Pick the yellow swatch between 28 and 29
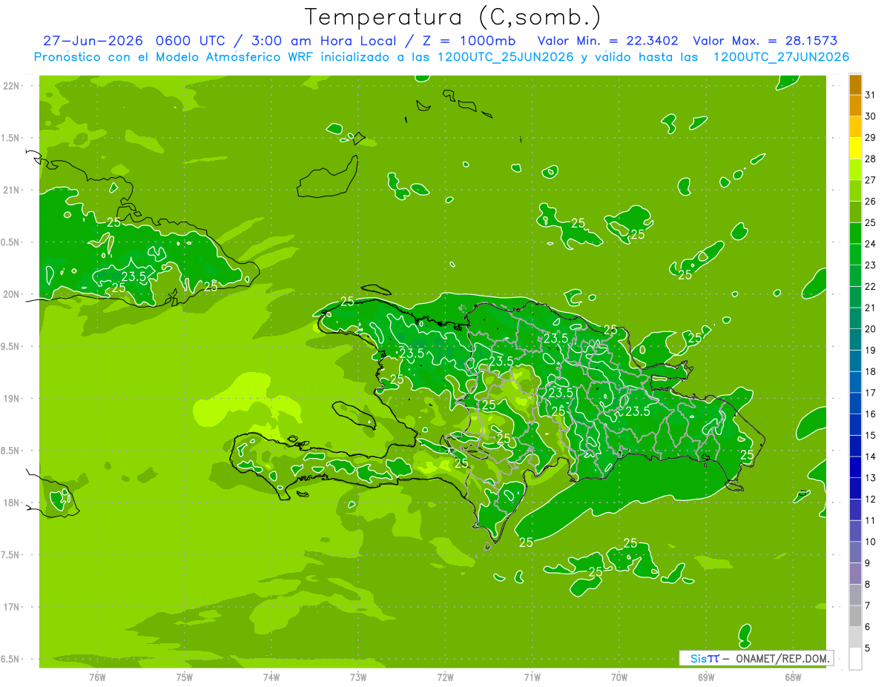Image resolution: width=890 pixels, height=687 pixels. click(855, 148)
